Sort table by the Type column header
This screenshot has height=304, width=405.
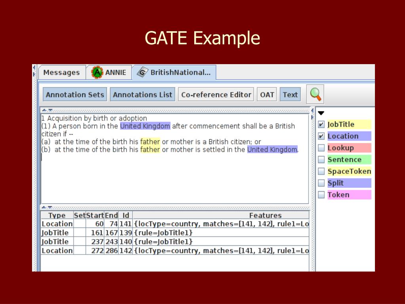pyautogui.click(x=57, y=215)
